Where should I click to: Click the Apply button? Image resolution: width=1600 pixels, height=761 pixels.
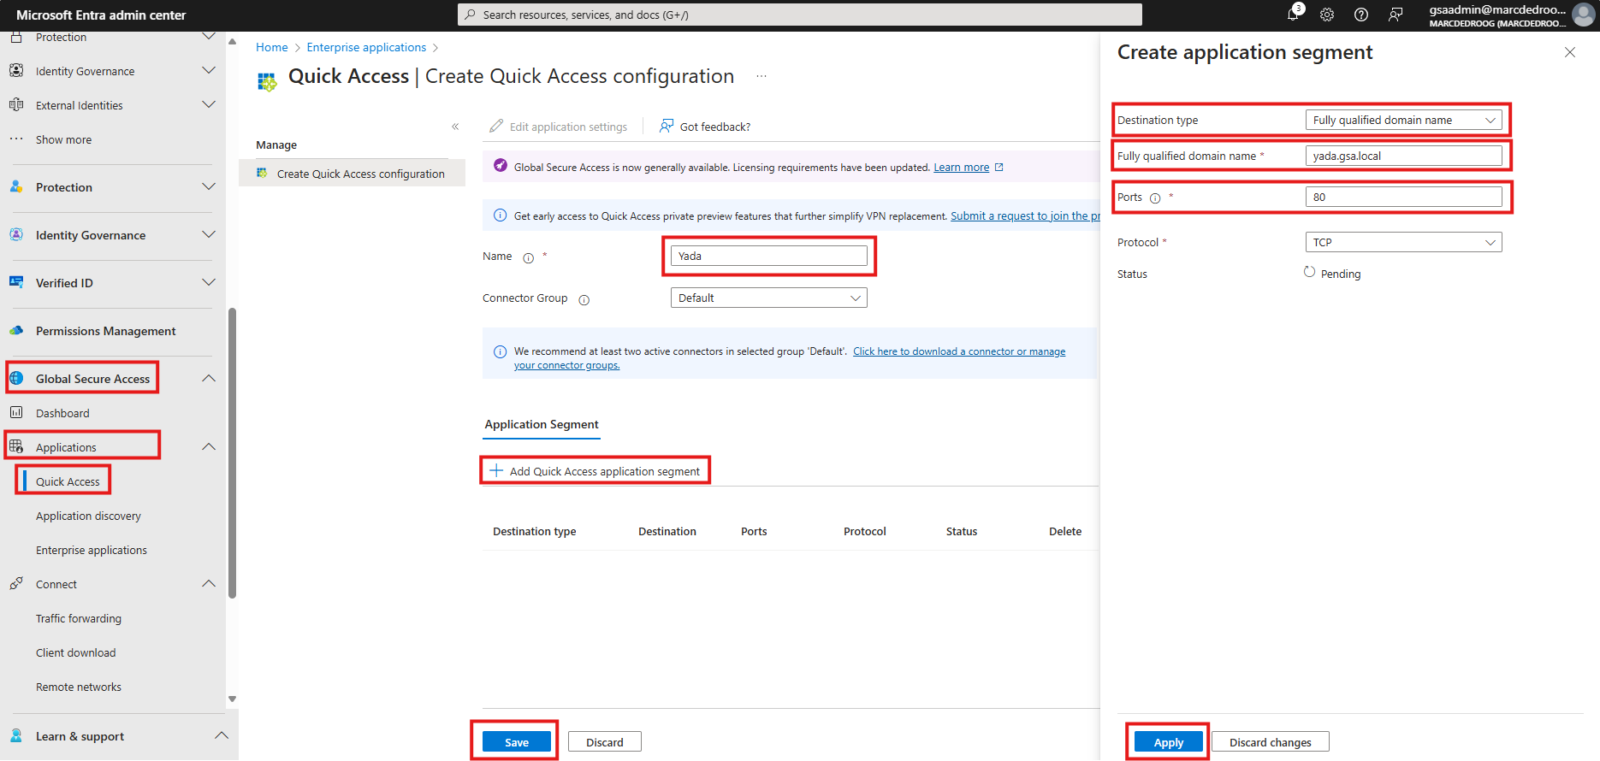click(x=1168, y=742)
